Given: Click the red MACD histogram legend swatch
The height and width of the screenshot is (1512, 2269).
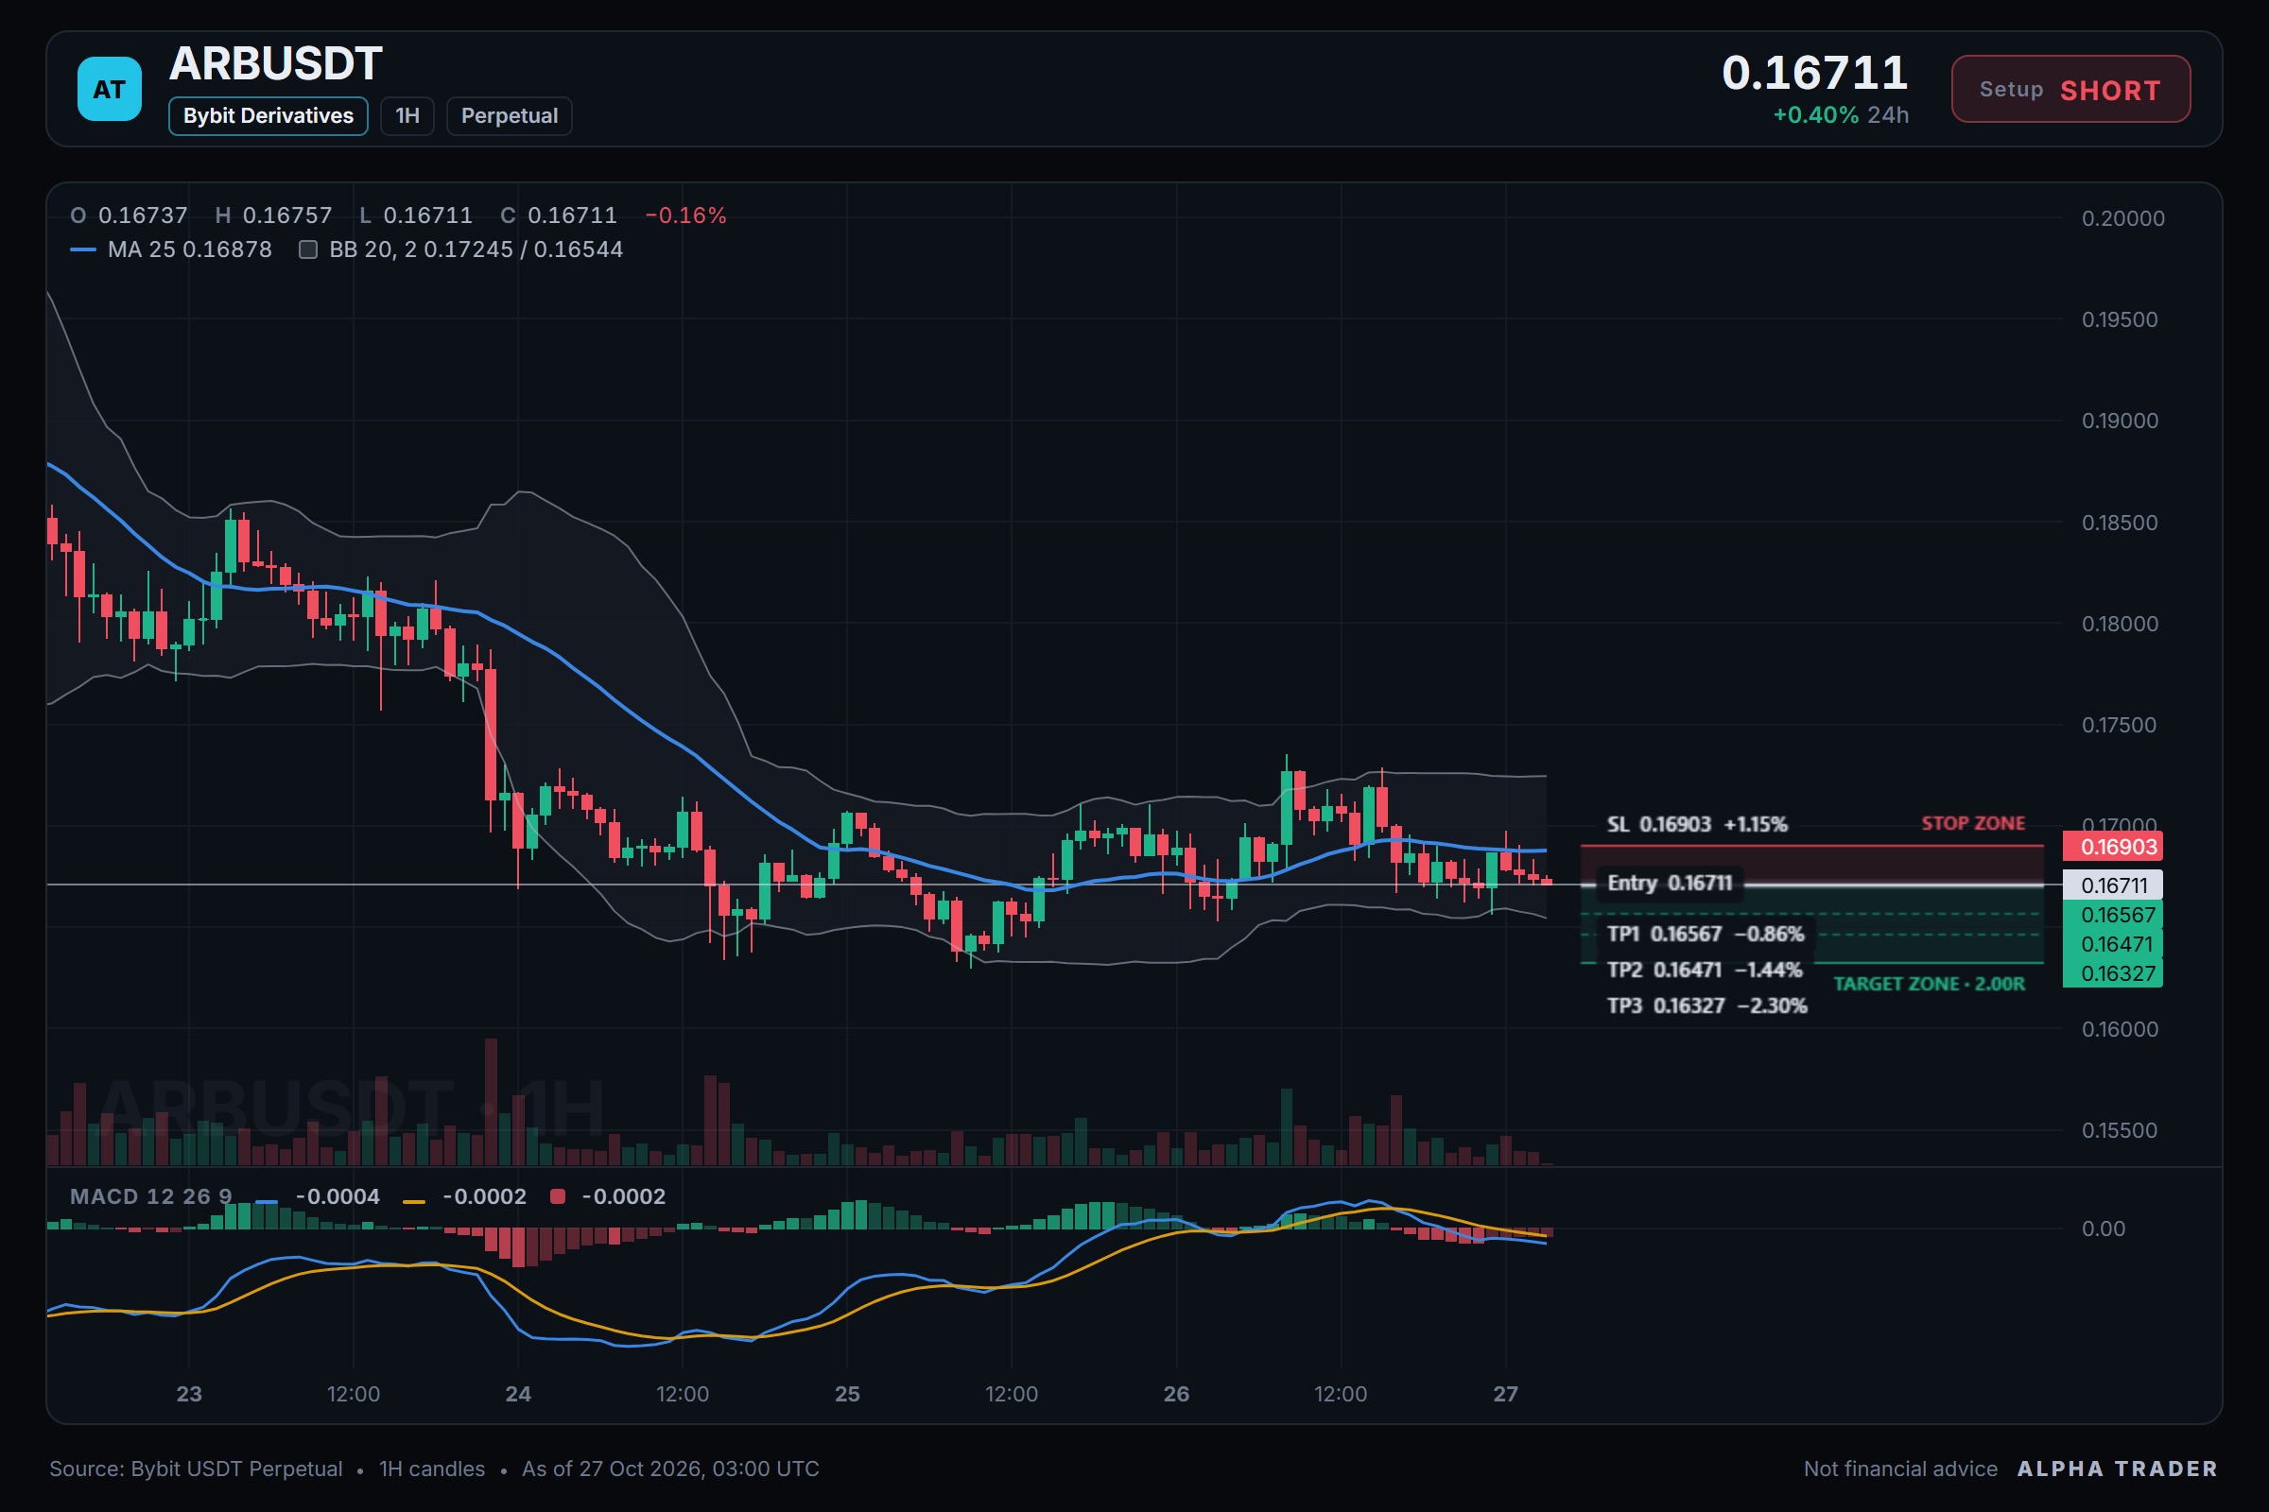Looking at the screenshot, I should pos(558,1196).
